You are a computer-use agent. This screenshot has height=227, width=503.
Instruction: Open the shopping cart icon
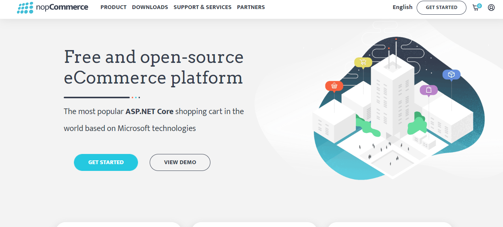(476, 8)
